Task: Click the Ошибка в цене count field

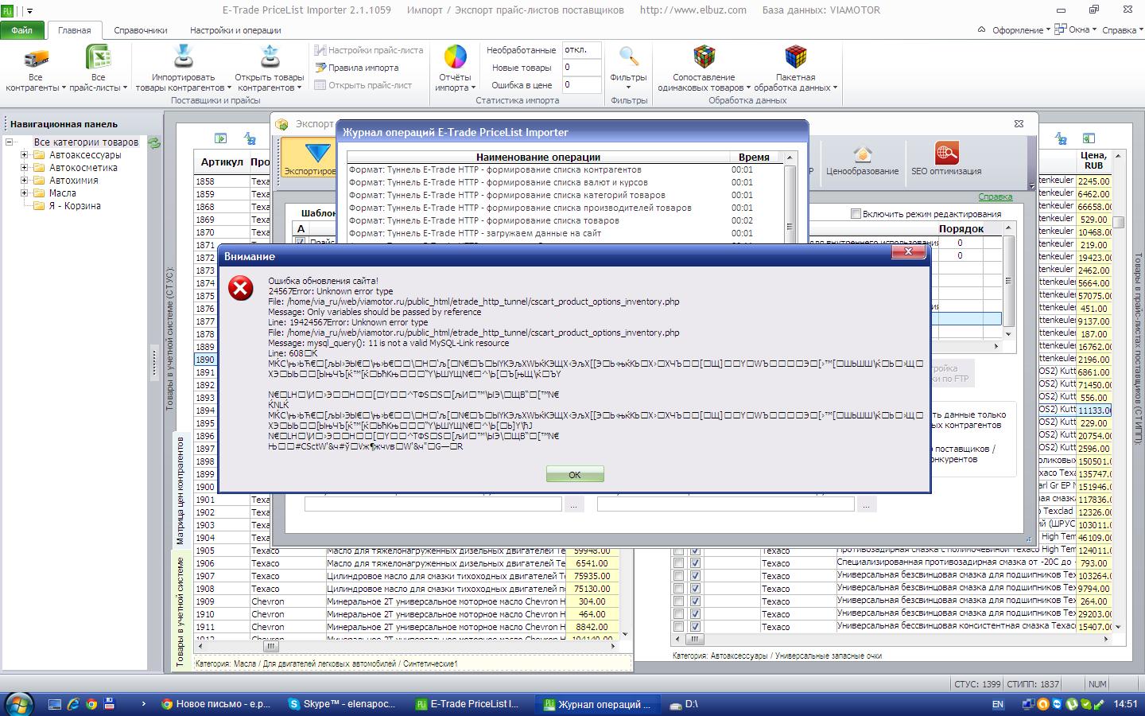Action: click(581, 85)
